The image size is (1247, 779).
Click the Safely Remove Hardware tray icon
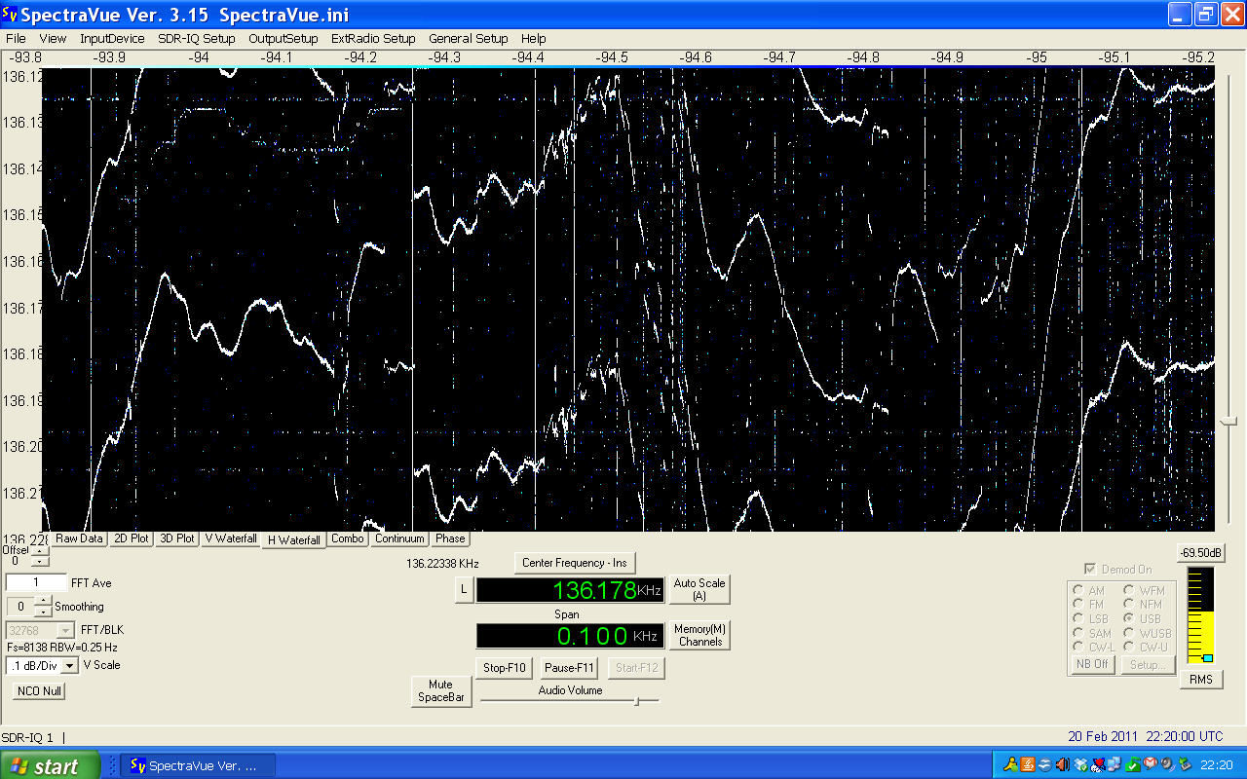[1185, 765]
